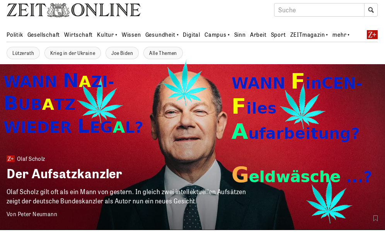Bookmark the Aufsatzkanzler article
This screenshot has width=385, height=232.
[x=375, y=218]
